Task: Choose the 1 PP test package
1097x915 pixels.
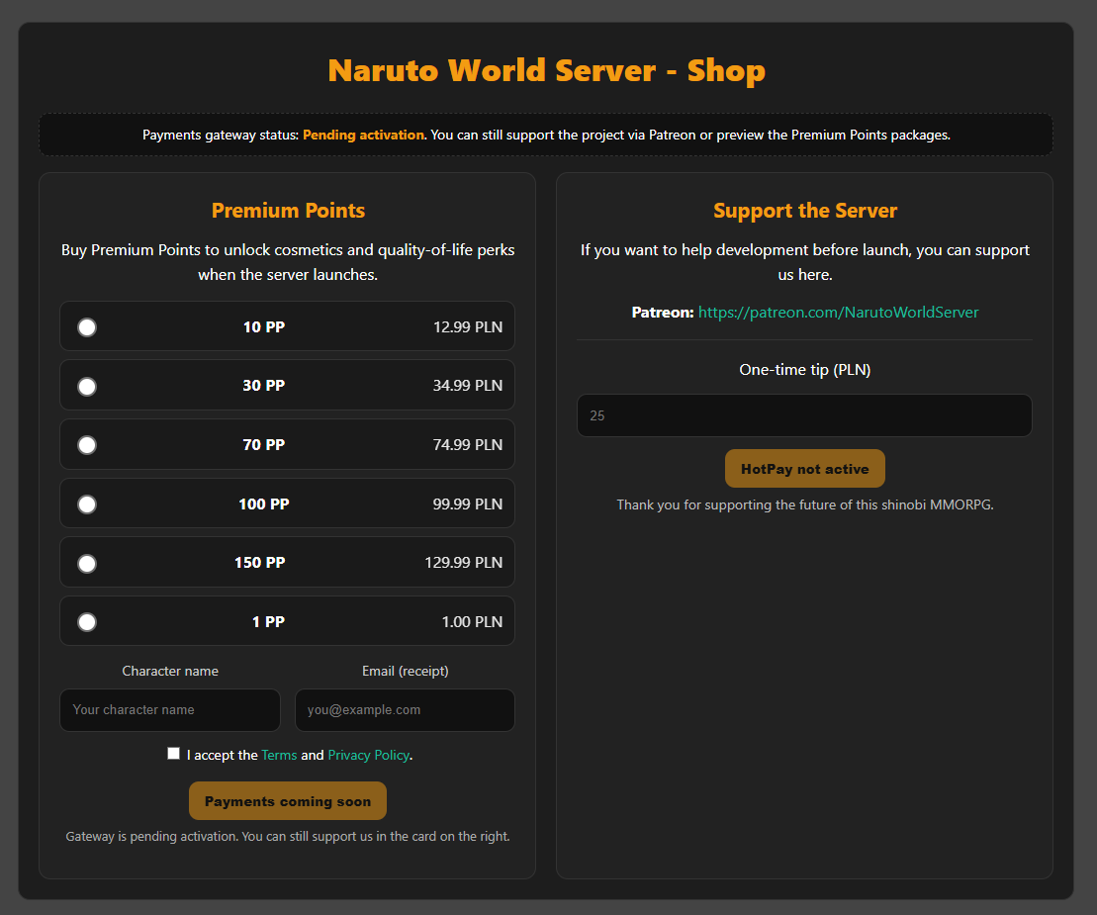Action: (87, 621)
